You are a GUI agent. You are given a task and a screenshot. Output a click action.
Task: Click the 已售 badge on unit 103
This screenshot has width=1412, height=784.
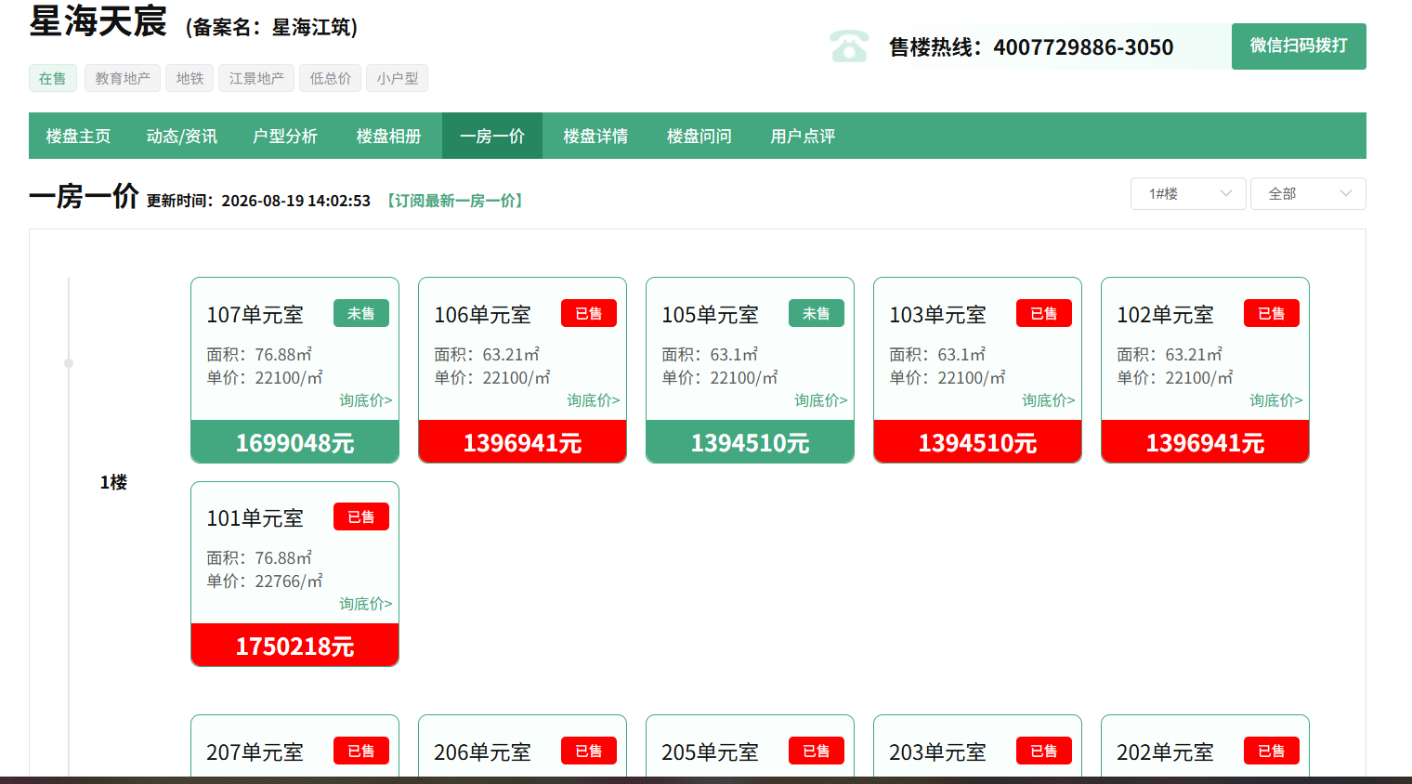pyautogui.click(x=1044, y=313)
